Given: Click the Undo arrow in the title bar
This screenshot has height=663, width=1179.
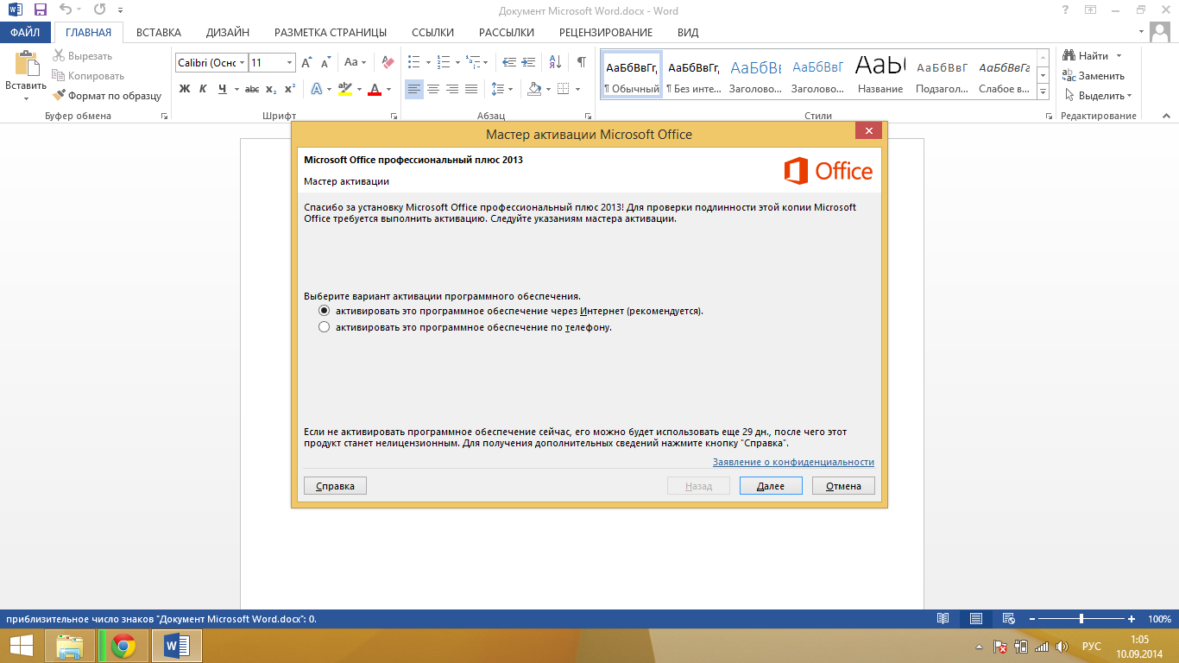Looking at the screenshot, I should tap(66, 10).
